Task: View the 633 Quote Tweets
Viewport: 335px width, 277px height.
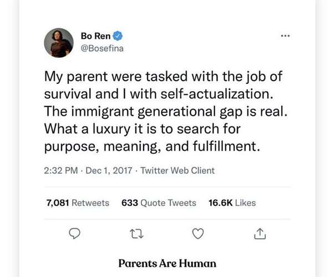Action: pos(159,203)
